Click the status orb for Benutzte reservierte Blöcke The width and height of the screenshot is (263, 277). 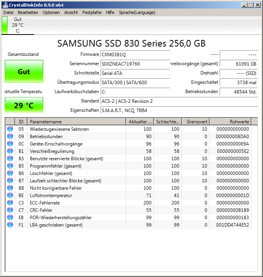point(10,158)
